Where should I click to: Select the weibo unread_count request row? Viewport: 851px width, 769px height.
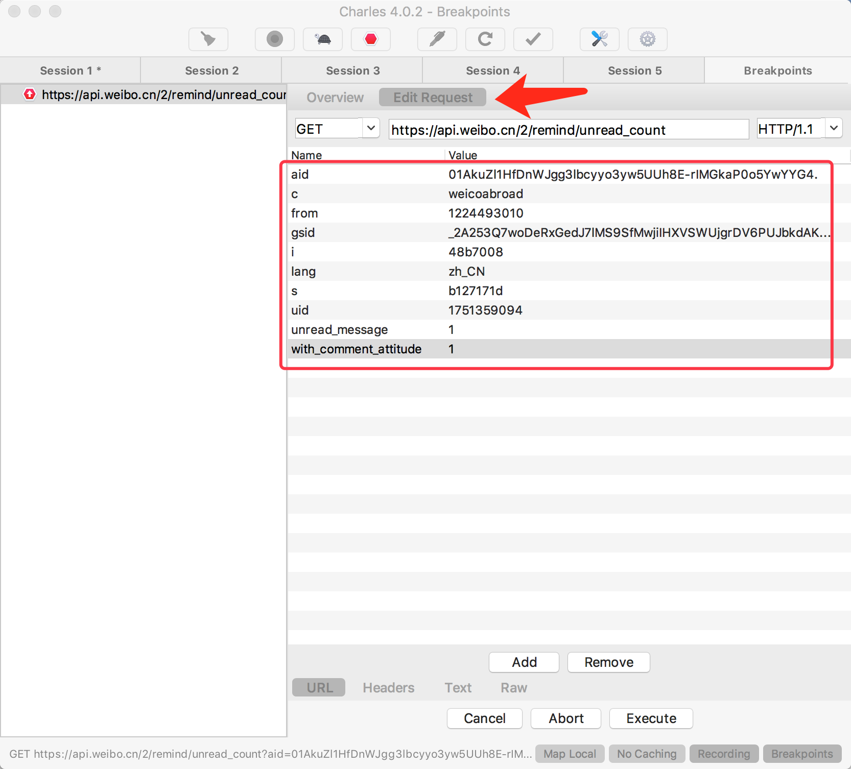(x=144, y=94)
